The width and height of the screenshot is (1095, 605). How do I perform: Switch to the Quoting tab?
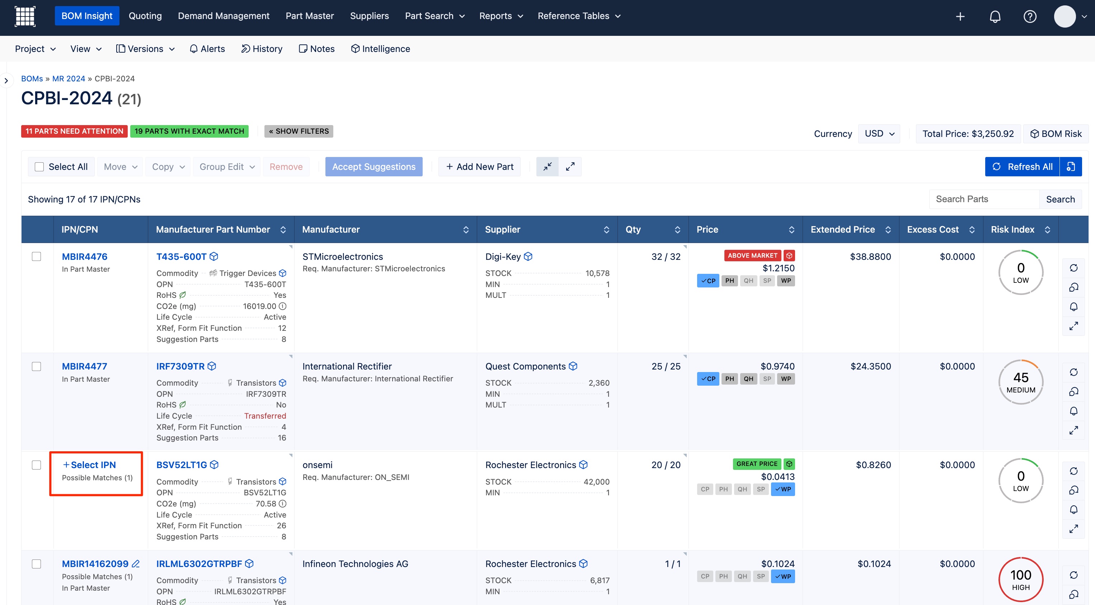(x=145, y=16)
